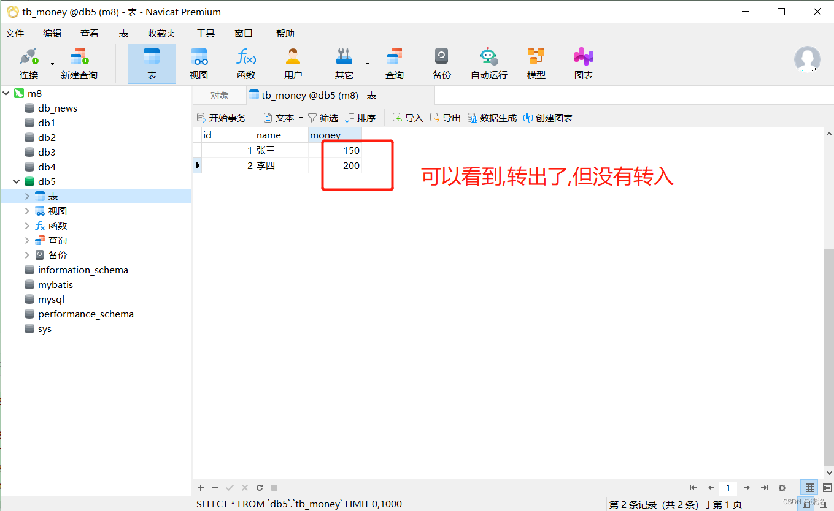Expand the 视图 node under db5

27,211
